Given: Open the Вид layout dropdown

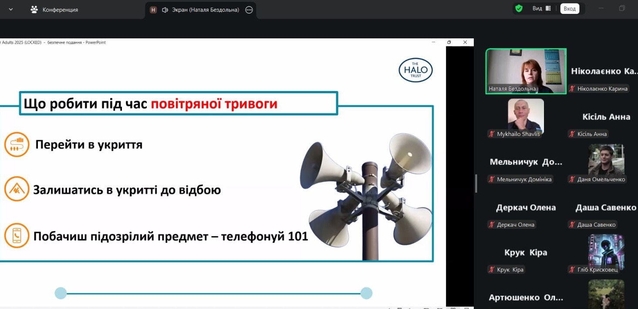Looking at the screenshot, I should tap(541, 8).
